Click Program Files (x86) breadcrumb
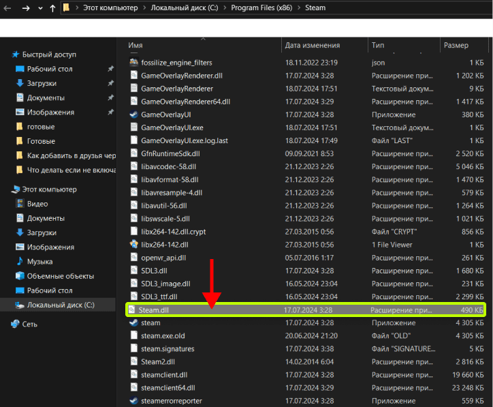493x407 pixels. [261, 8]
